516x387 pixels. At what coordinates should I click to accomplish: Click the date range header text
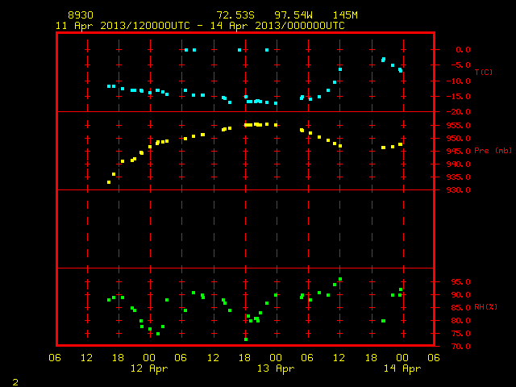[200, 26]
